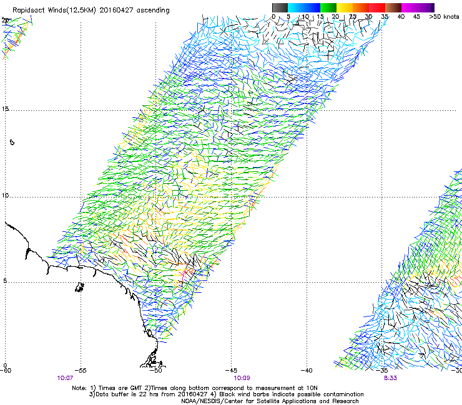462x405 pixels.
Task: Click the '10' latitude label on the left axis
Action: point(5,195)
